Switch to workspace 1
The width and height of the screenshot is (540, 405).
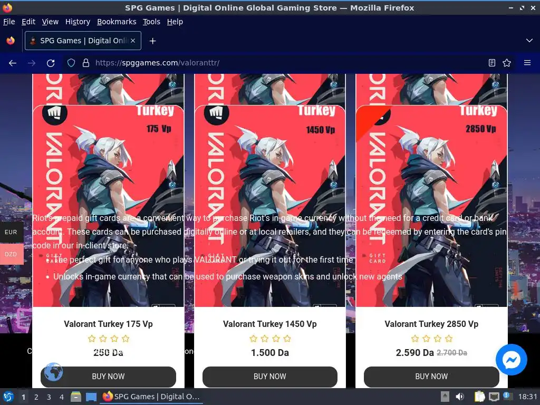pos(23,397)
